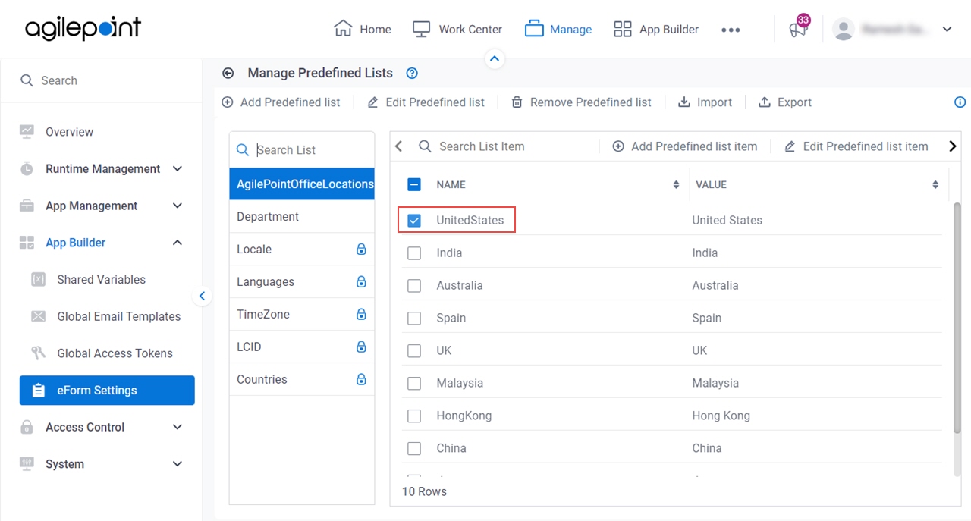Show more list item toolbar options
Screen dimensions: 971x521
(x=953, y=146)
